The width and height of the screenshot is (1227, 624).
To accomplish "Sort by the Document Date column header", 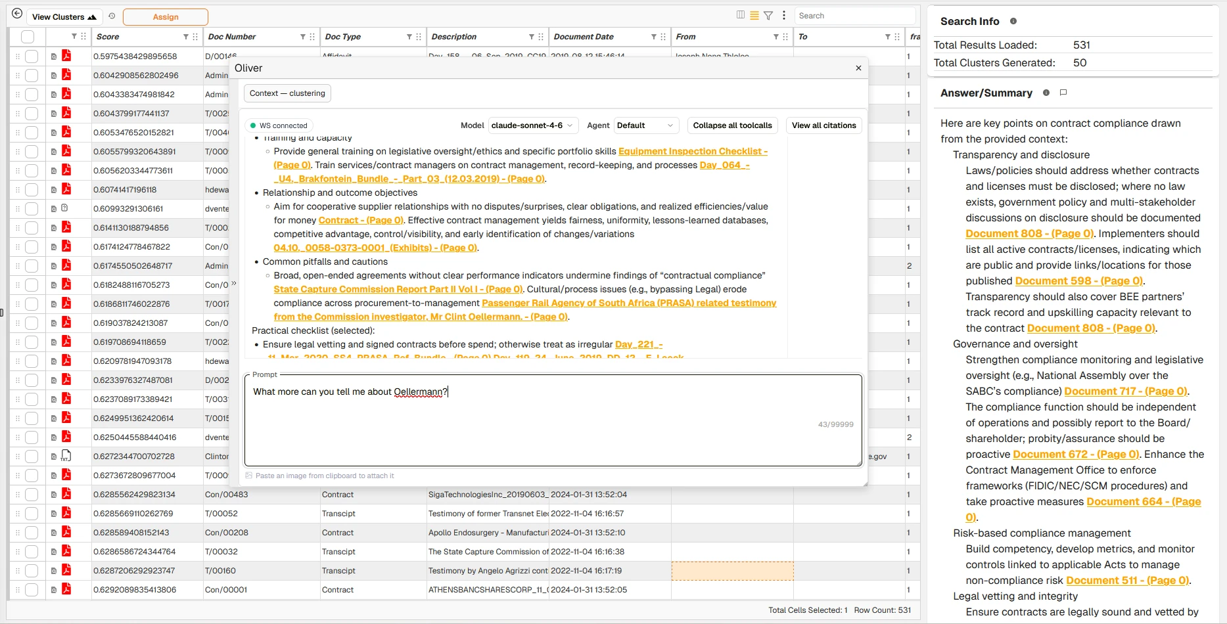I will point(584,37).
